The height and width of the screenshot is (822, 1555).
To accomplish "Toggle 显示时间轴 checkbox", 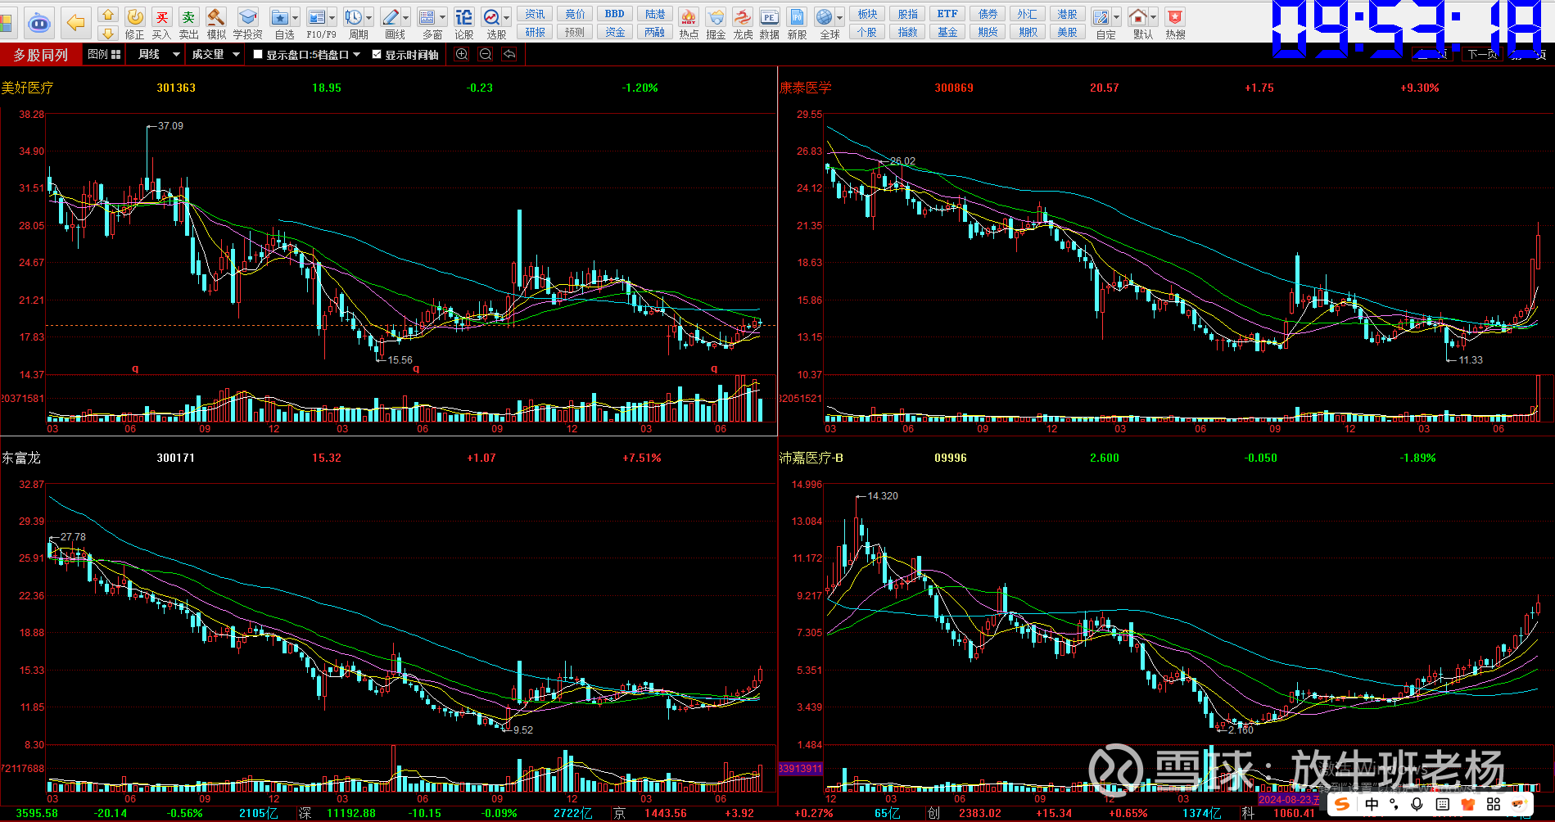I will pyautogui.click(x=377, y=54).
